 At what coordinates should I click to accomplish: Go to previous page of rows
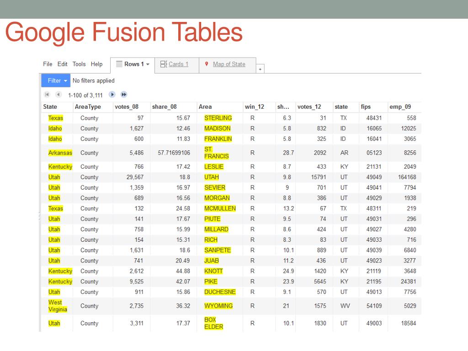(x=58, y=95)
